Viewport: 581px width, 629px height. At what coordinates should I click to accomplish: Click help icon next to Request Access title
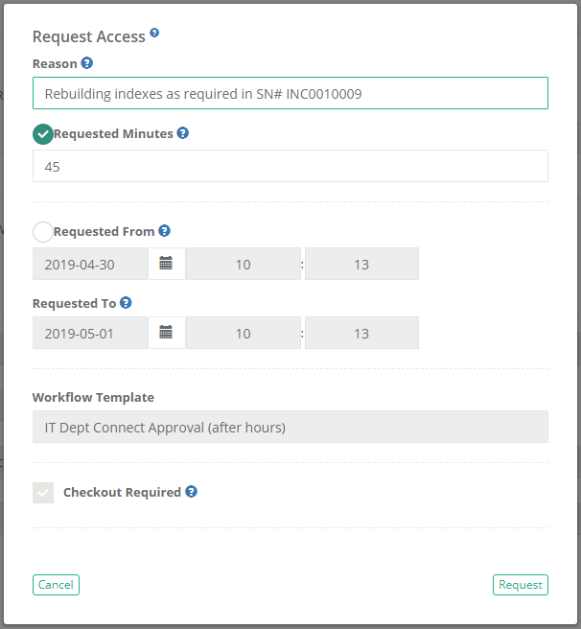point(154,33)
